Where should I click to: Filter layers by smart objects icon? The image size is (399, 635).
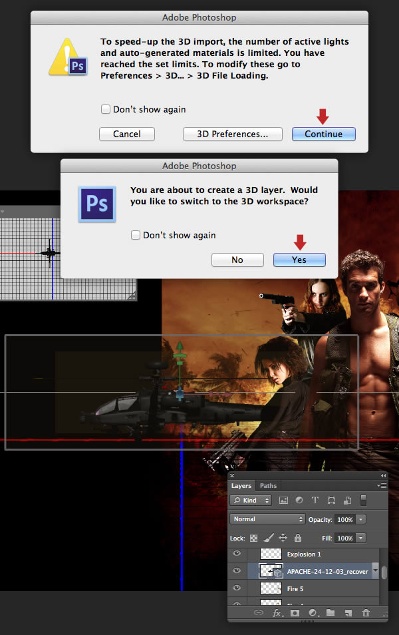pyautogui.click(x=347, y=501)
